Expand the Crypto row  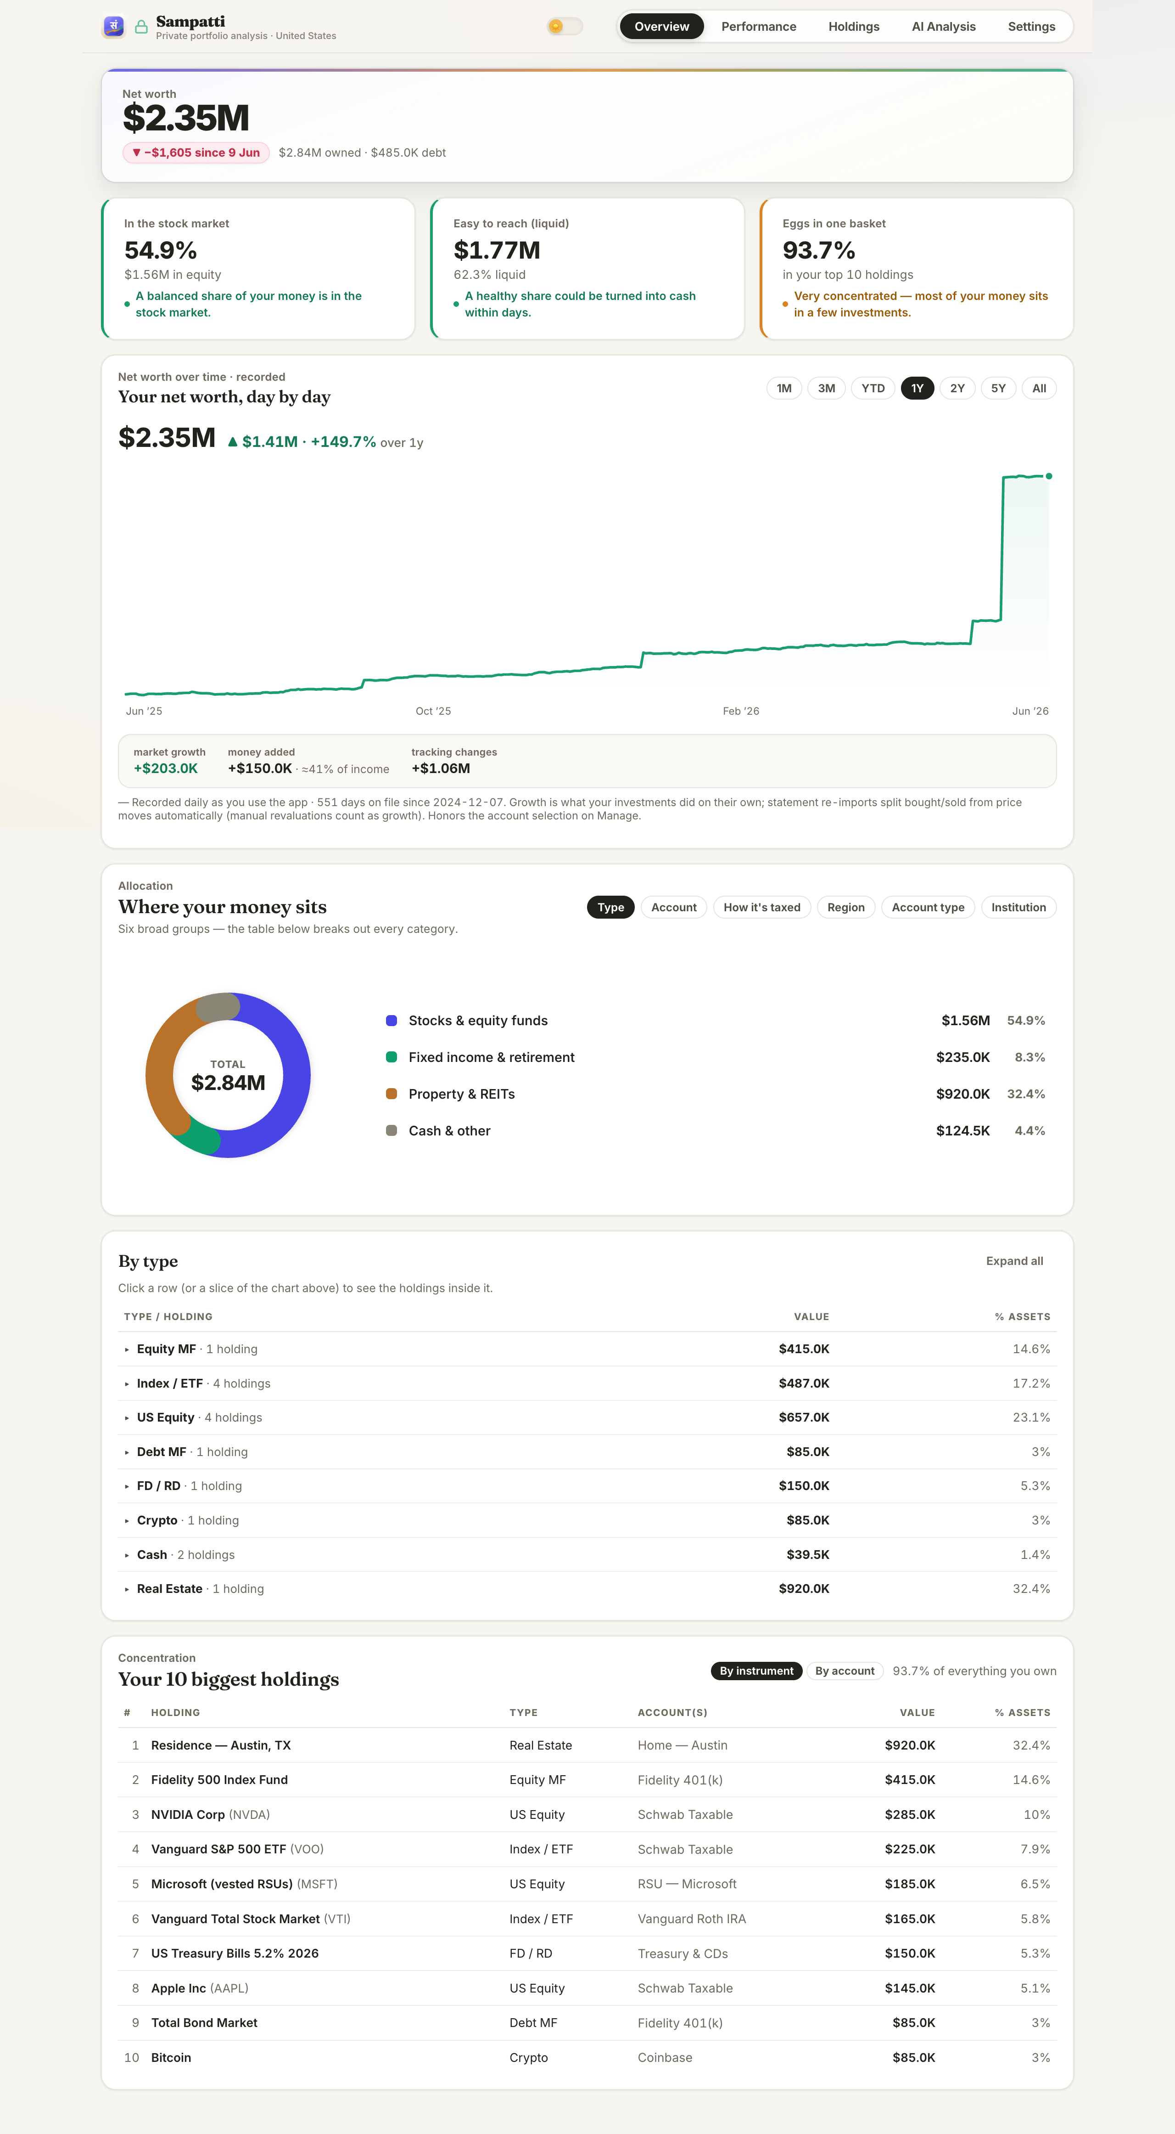point(587,1520)
